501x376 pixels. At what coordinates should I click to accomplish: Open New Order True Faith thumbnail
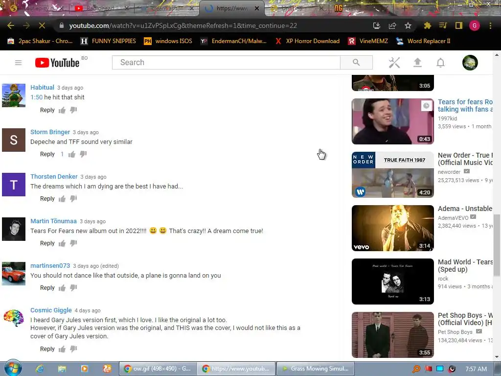point(393,175)
